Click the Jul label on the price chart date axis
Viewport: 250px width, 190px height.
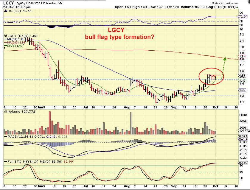[86, 107]
